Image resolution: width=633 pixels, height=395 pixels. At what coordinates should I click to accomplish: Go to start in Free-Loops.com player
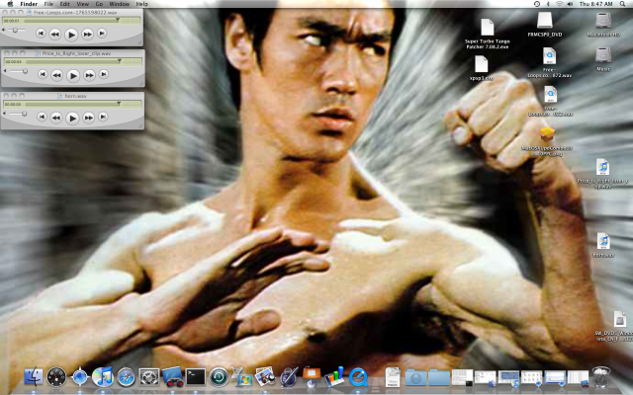pos(41,34)
